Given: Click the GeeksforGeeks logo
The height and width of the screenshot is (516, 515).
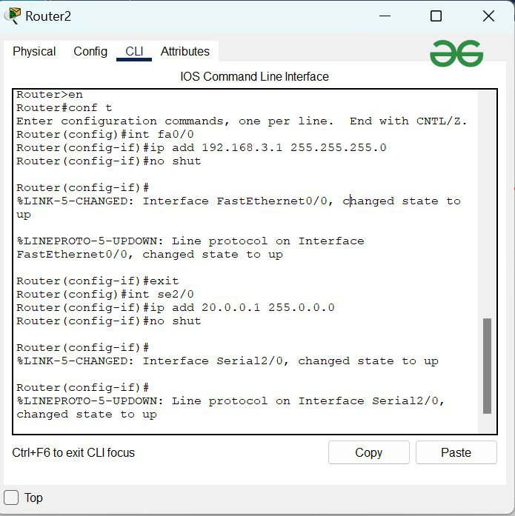Looking at the screenshot, I should coord(456,53).
